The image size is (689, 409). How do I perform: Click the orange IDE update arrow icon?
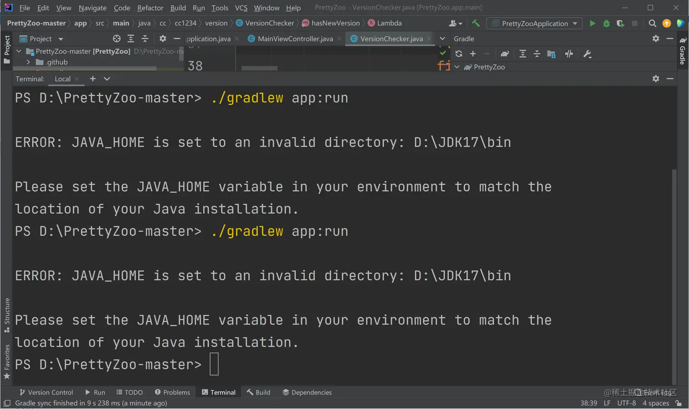pyautogui.click(x=667, y=23)
